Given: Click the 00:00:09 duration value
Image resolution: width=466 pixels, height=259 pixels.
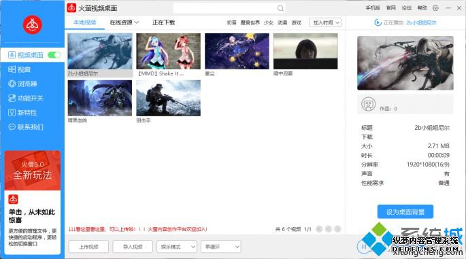Looking at the screenshot, I should (439, 155).
